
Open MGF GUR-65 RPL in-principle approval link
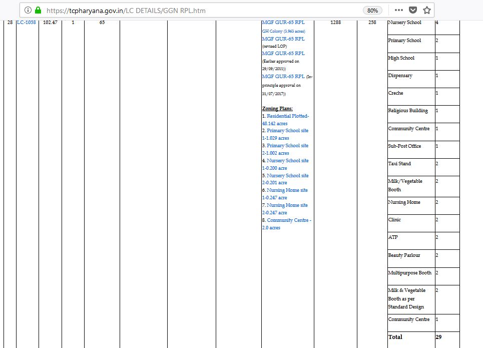click(283, 77)
